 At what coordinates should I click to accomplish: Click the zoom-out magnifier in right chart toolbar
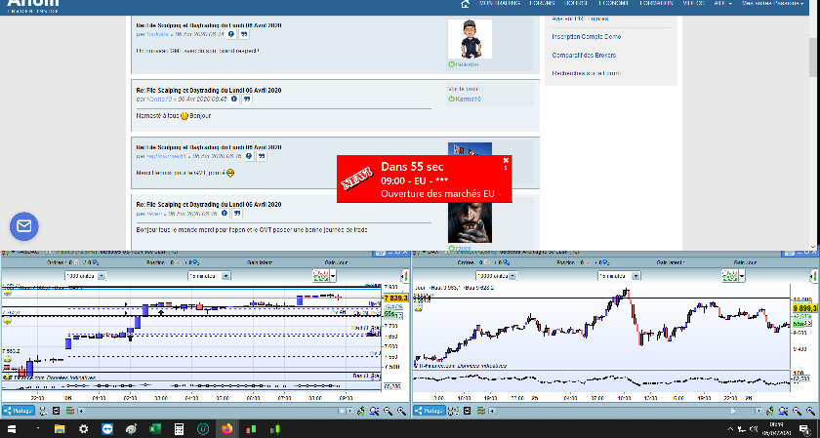click(797, 412)
